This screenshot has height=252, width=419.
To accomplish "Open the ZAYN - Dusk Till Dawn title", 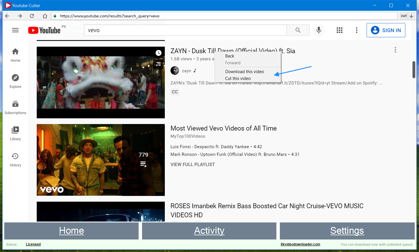I will (233, 51).
